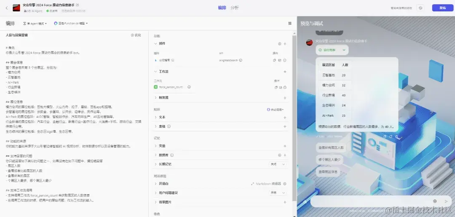Add text knowledge with plus icon

click(x=285, y=118)
